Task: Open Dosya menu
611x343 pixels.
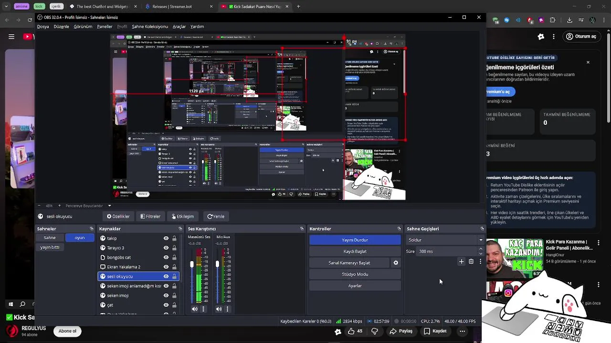Action: coord(43,27)
